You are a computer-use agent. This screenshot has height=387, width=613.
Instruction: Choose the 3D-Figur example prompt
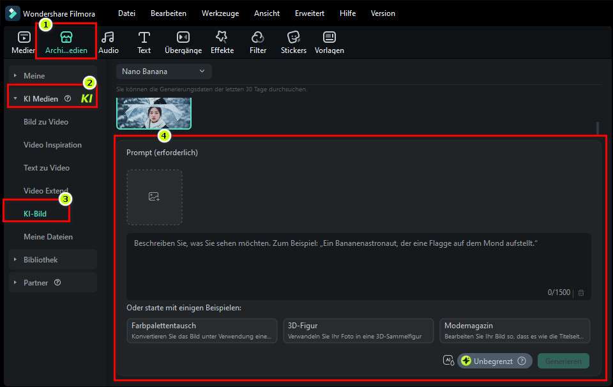tap(358, 331)
